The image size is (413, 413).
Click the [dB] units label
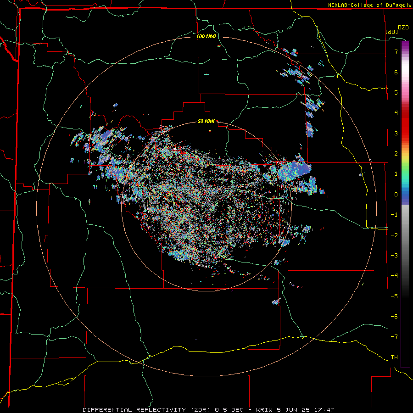tap(391, 32)
